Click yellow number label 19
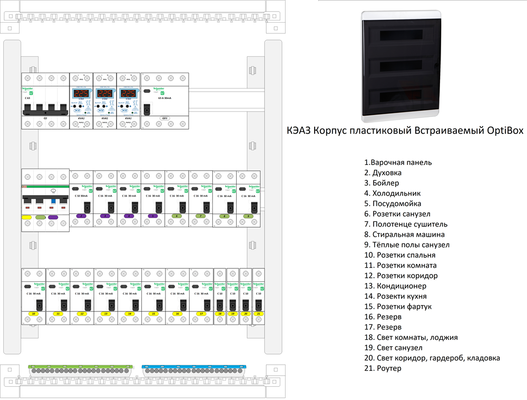527x400 pixels. [x=232, y=314]
